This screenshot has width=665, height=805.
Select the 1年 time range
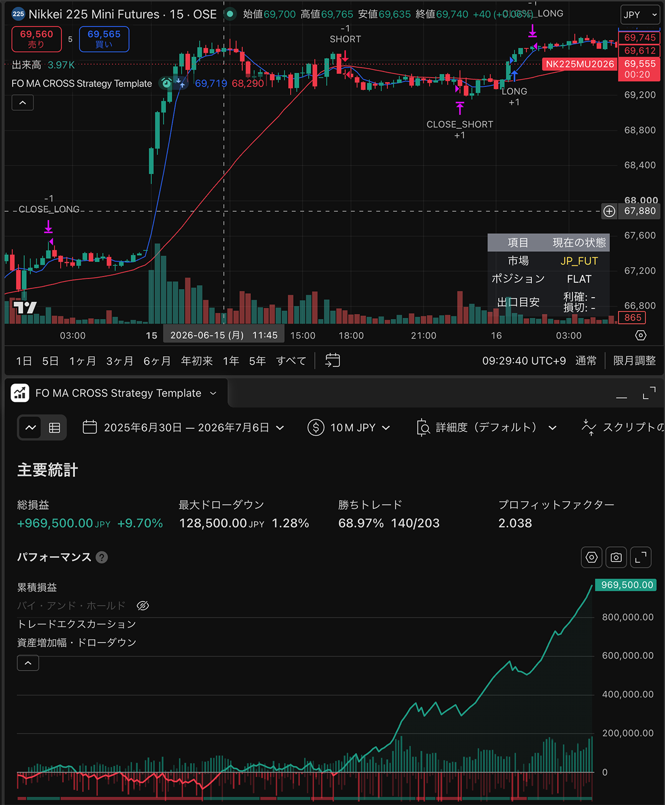pos(231,361)
